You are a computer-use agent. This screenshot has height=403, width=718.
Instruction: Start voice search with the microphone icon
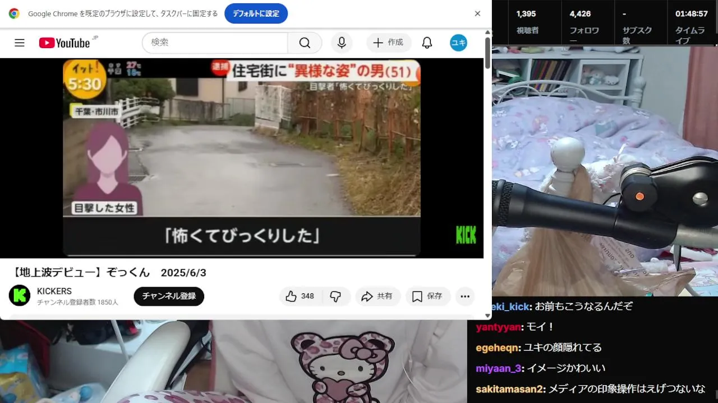click(x=342, y=43)
